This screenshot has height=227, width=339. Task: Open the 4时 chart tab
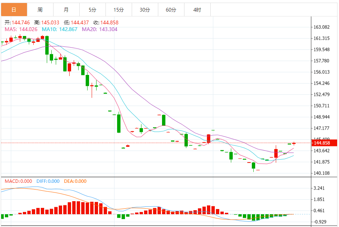[197, 10]
